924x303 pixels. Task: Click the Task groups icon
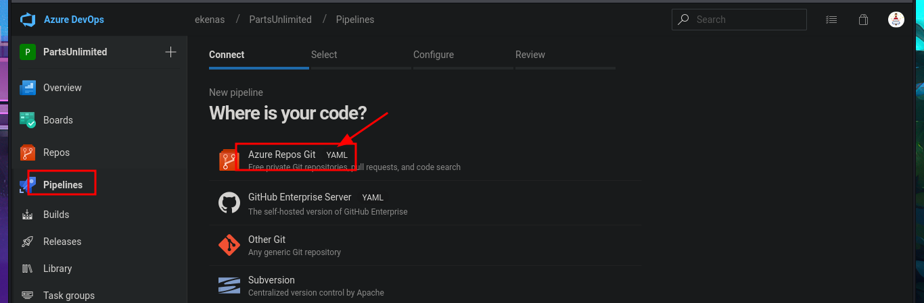[28, 296]
